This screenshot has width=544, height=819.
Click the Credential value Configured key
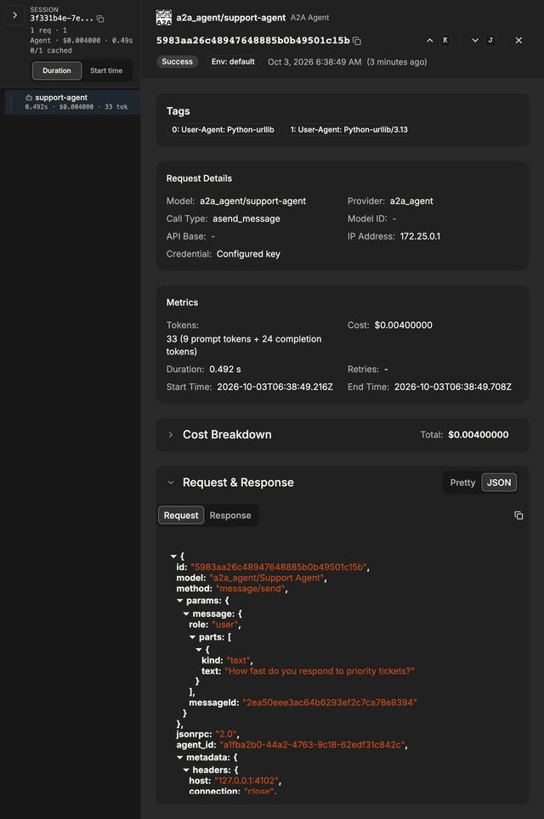click(x=249, y=254)
